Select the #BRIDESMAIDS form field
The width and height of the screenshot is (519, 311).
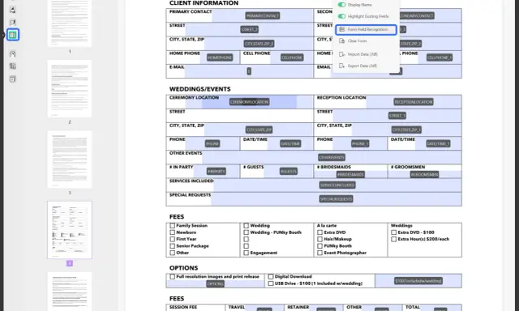click(350, 174)
